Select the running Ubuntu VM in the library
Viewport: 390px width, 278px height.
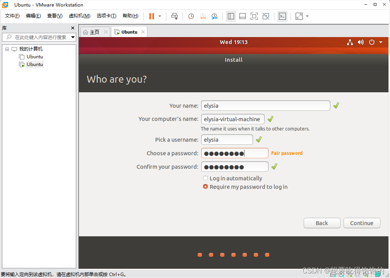34,64
